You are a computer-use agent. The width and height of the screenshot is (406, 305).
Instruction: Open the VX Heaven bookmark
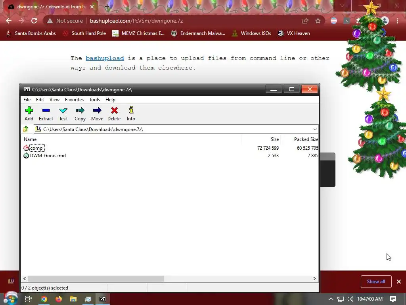pos(294,33)
